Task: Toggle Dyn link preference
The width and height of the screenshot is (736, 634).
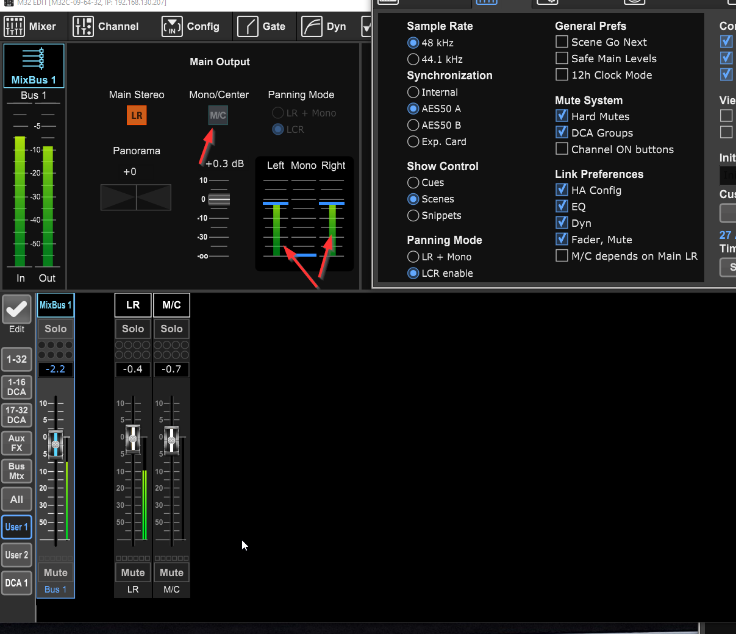Action: point(562,223)
